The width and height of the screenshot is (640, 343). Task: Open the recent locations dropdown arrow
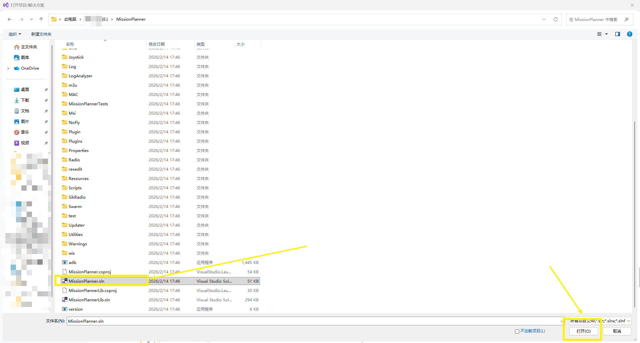coord(31,19)
